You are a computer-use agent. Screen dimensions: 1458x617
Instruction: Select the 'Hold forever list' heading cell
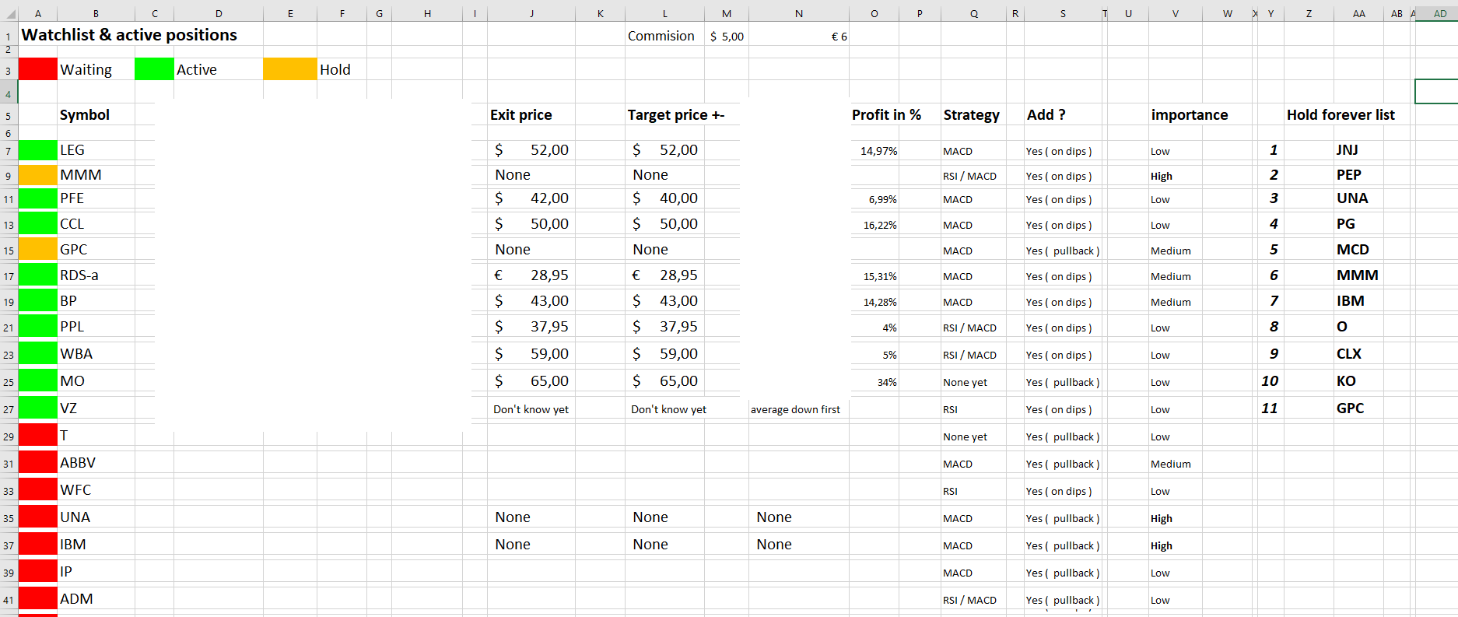tap(1341, 114)
